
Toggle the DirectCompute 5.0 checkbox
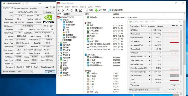coord(40,67)
